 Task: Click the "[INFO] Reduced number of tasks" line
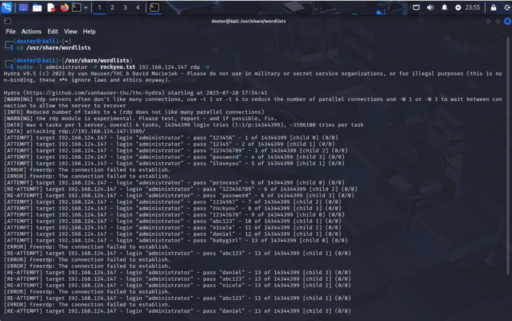pyautogui.click(x=134, y=112)
